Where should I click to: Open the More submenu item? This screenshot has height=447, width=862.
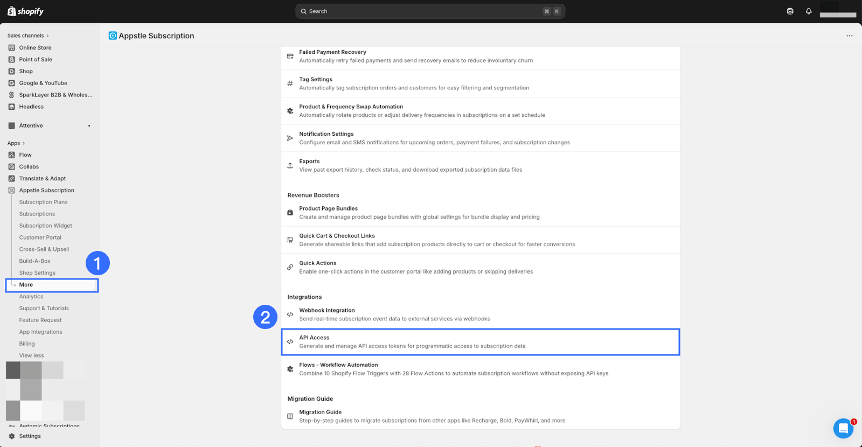(x=26, y=285)
